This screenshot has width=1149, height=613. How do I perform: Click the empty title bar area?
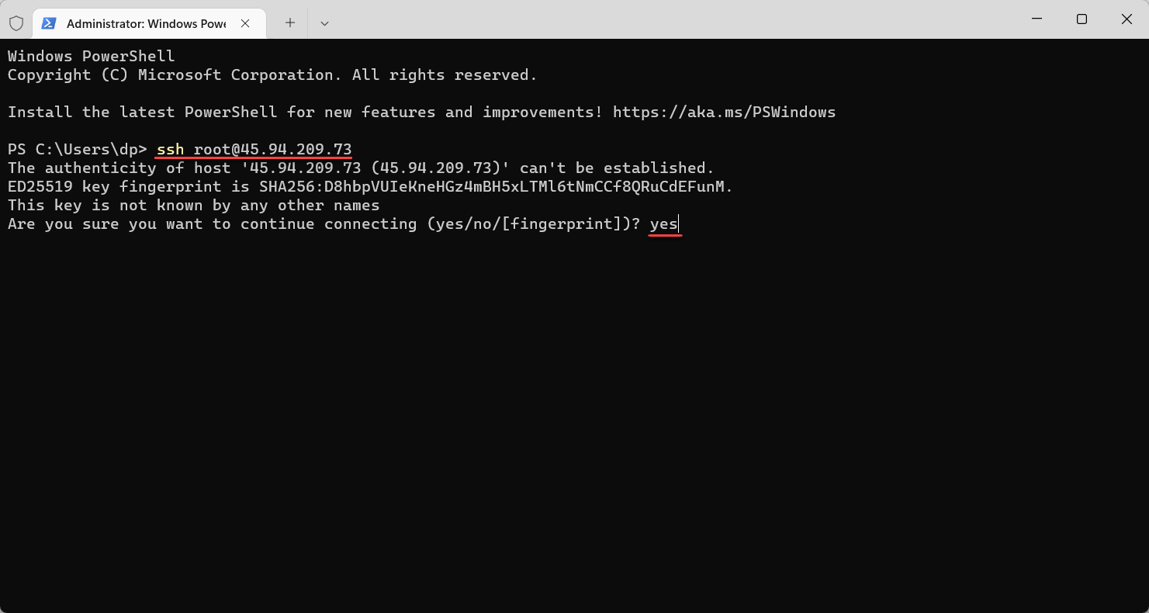click(x=659, y=19)
